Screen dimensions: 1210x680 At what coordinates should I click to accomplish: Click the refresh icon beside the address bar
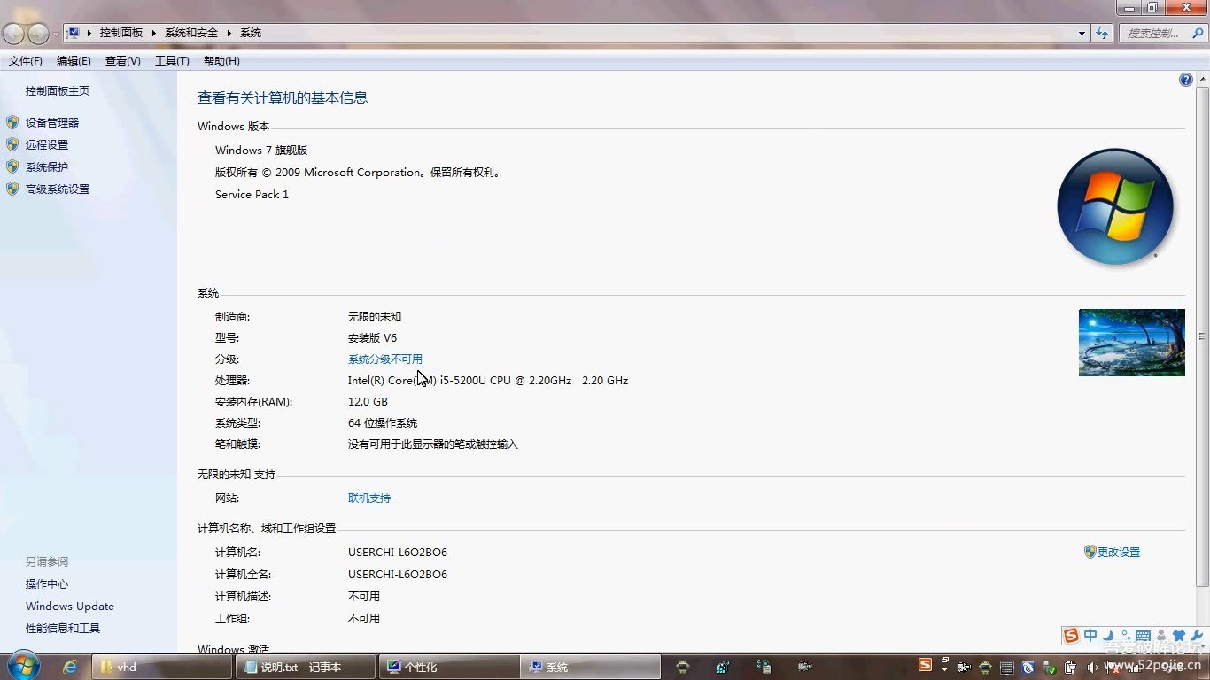coord(1102,33)
